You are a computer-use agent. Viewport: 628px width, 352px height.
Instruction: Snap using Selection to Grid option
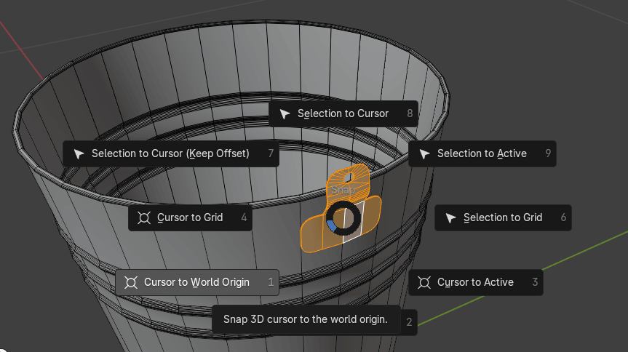coord(502,217)
